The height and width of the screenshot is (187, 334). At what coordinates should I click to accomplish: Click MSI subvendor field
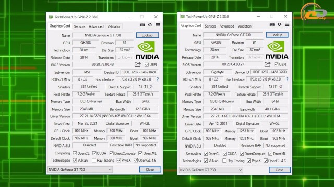(87, 72)
